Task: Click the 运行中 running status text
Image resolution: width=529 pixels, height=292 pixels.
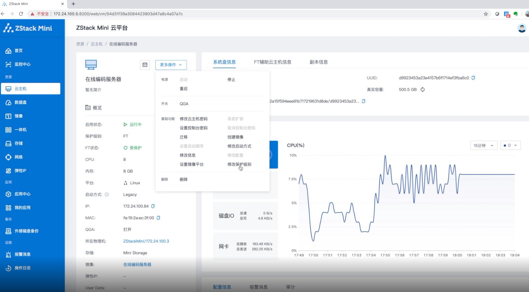Action: 136,125
